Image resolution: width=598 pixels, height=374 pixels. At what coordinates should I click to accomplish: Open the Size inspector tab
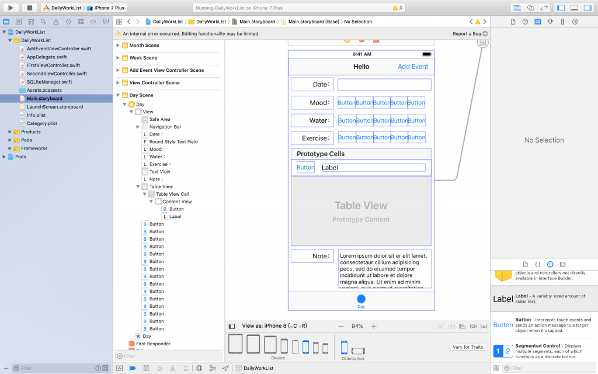click(562, 22)
